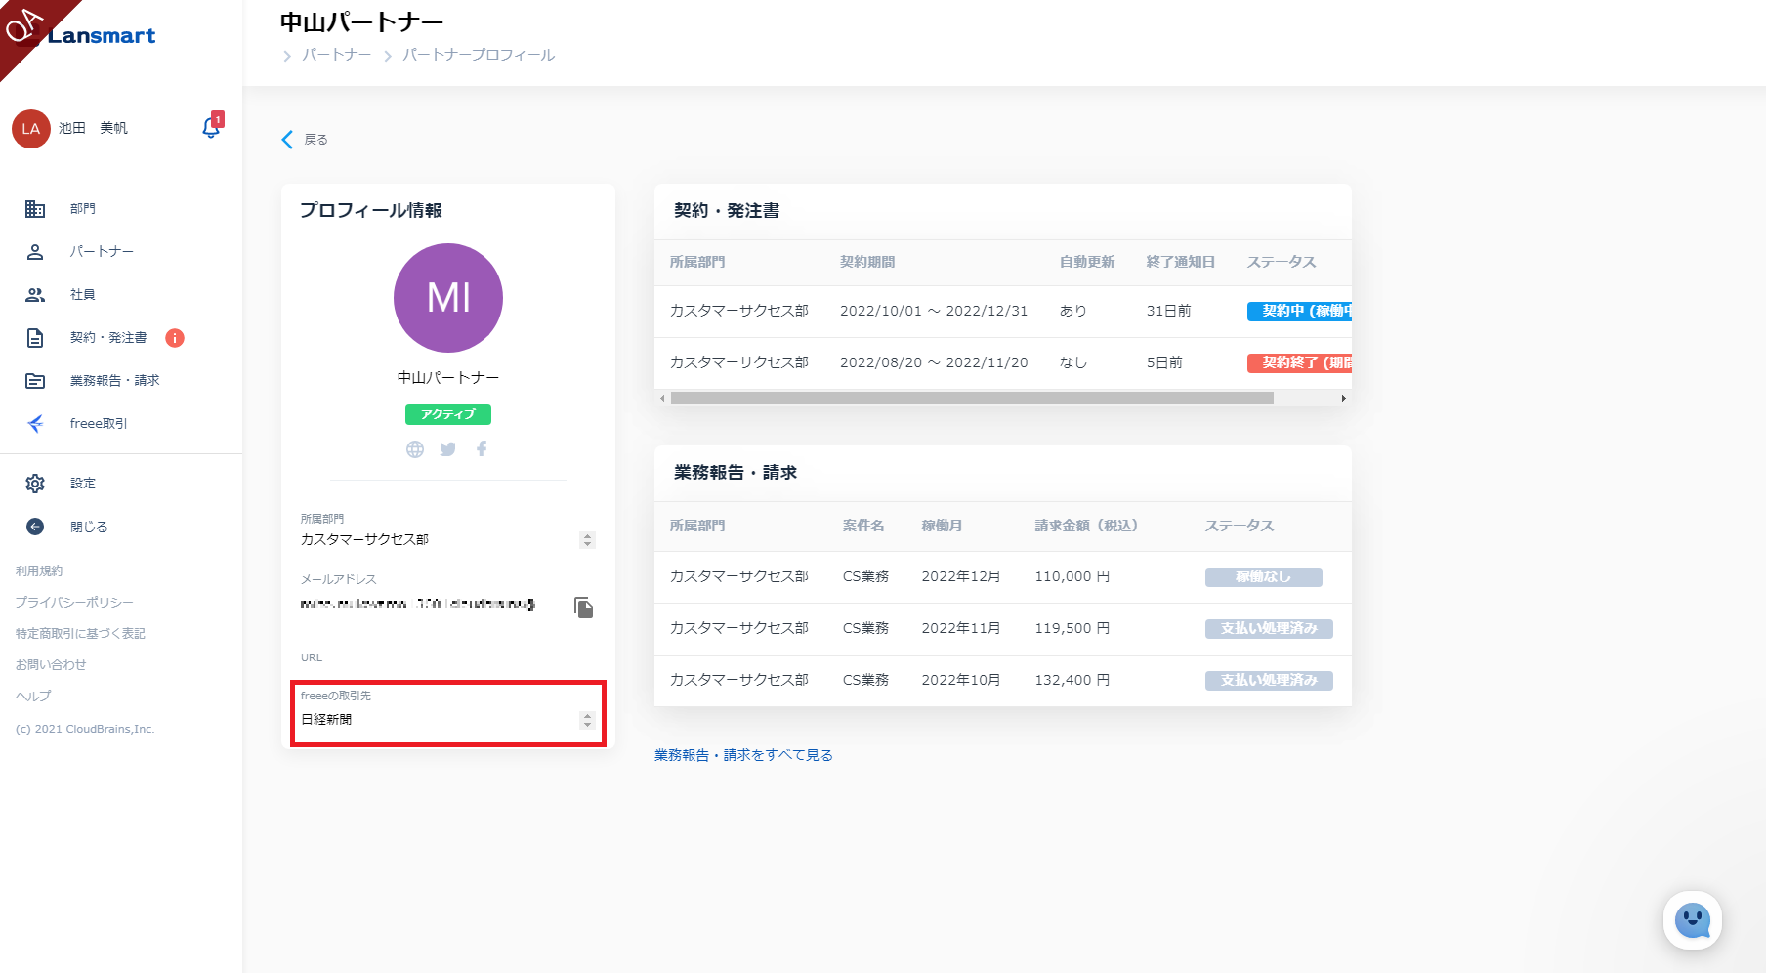The image size is (1766, 973).
Task: Click the 閉じる arrow circle icon
Action: (x=35, y=527)
